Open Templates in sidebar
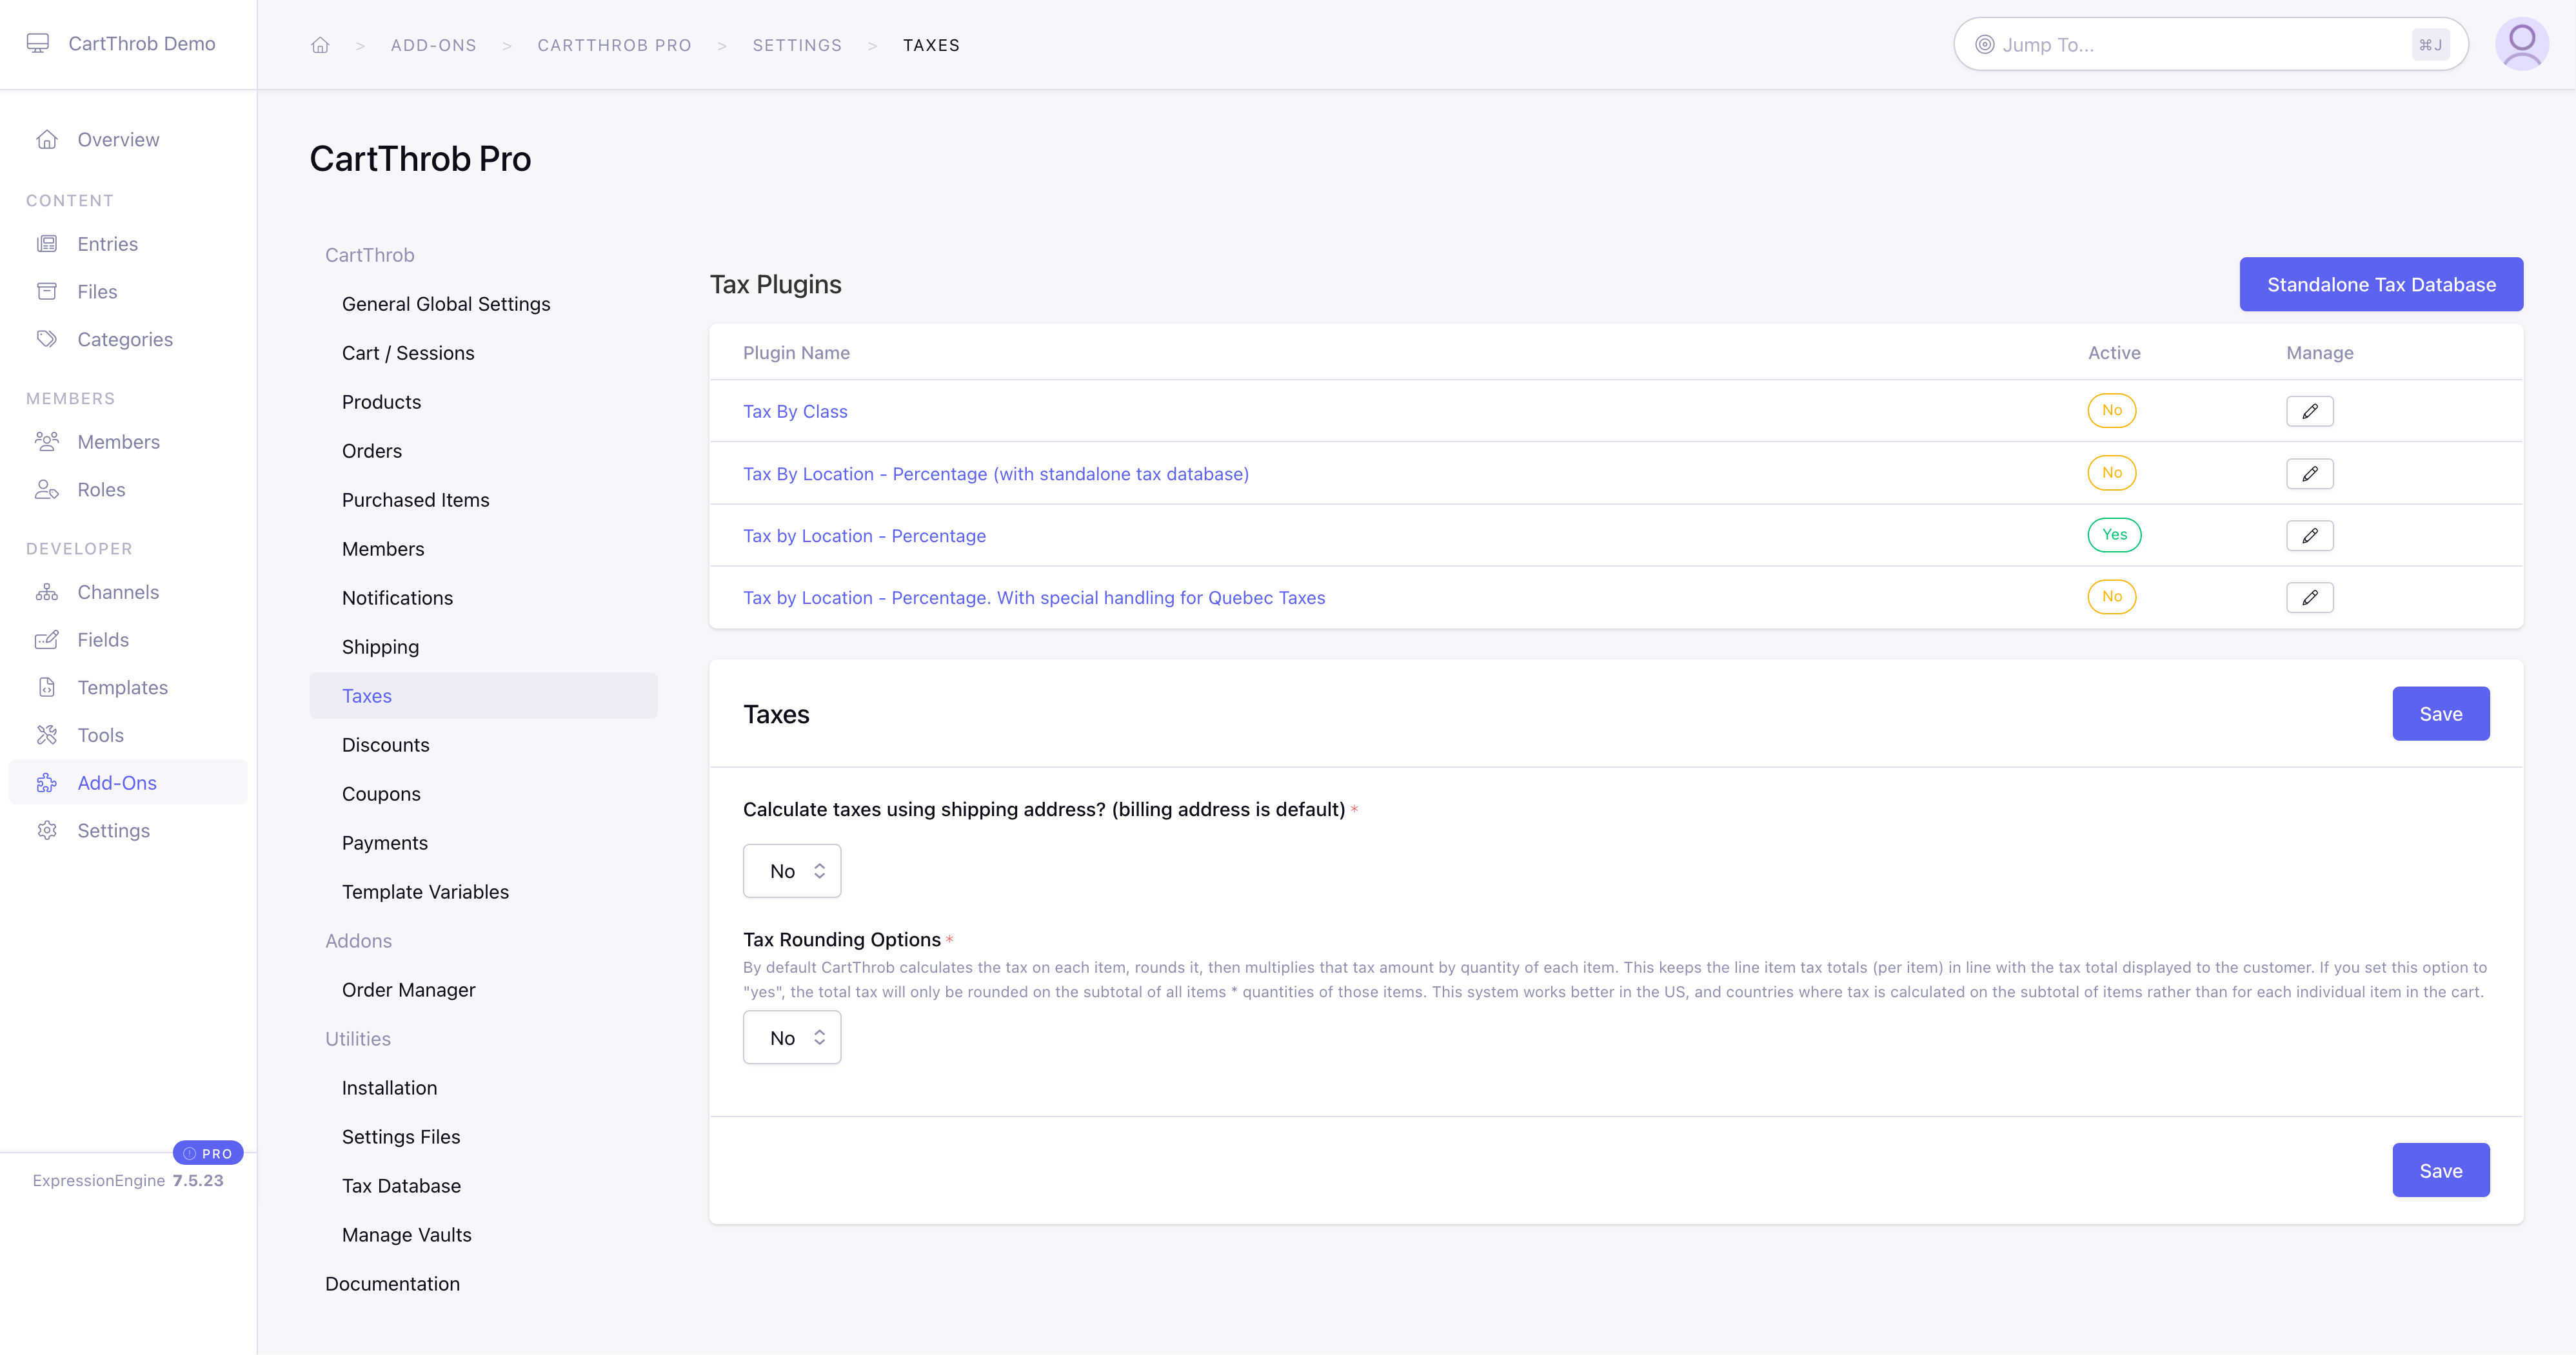The width and height of the screenshot is (2576, 1355). pyautogui.click(x=122, y=688)
